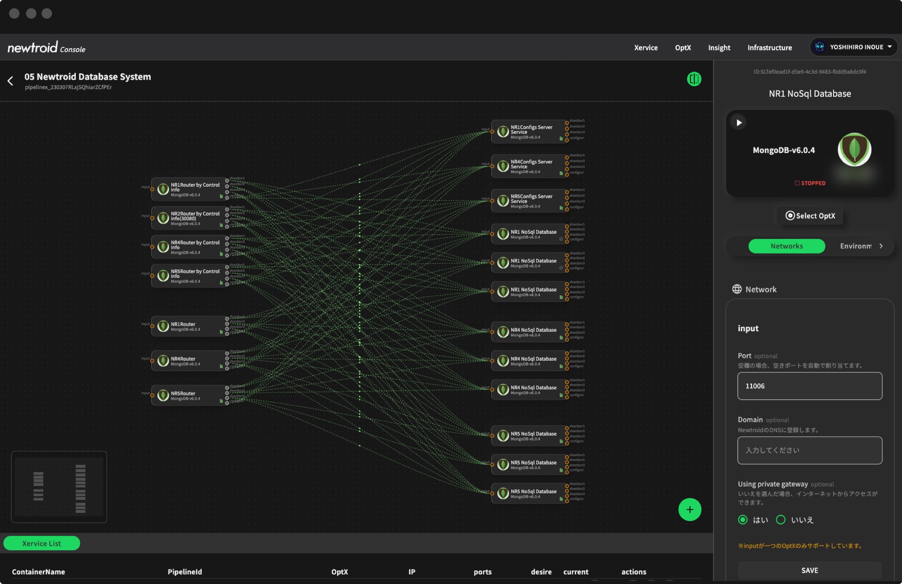
Task: Click the MongoDB leaf logo in details card
Action: (854, 149)
